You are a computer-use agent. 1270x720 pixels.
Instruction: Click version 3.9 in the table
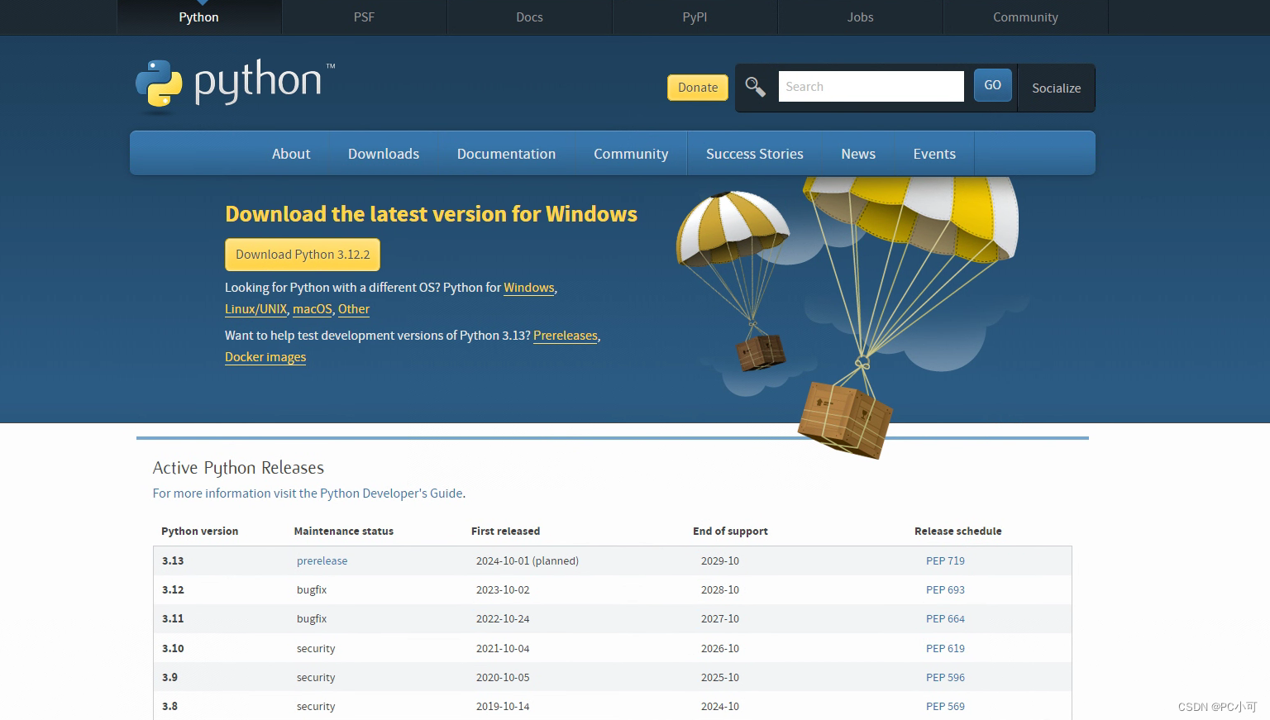tap(169, 677)
